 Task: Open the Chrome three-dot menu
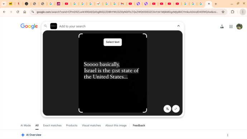pos(243,12)
